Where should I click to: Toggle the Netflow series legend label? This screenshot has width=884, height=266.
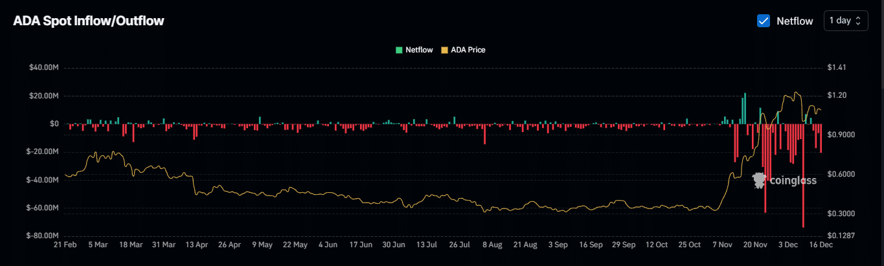pyautogui.click(x=419, y=50)
